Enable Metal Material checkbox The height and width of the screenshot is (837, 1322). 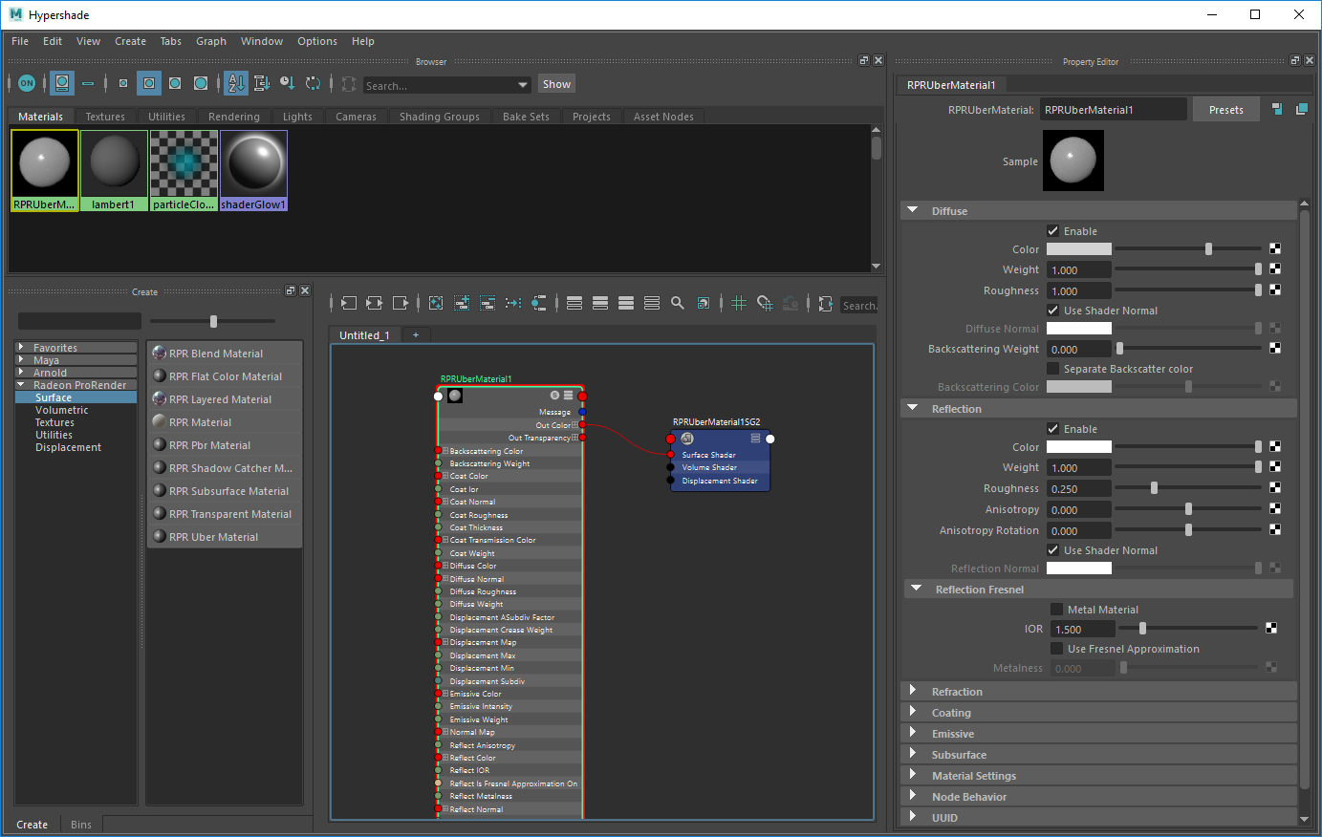pos(1056,610)
